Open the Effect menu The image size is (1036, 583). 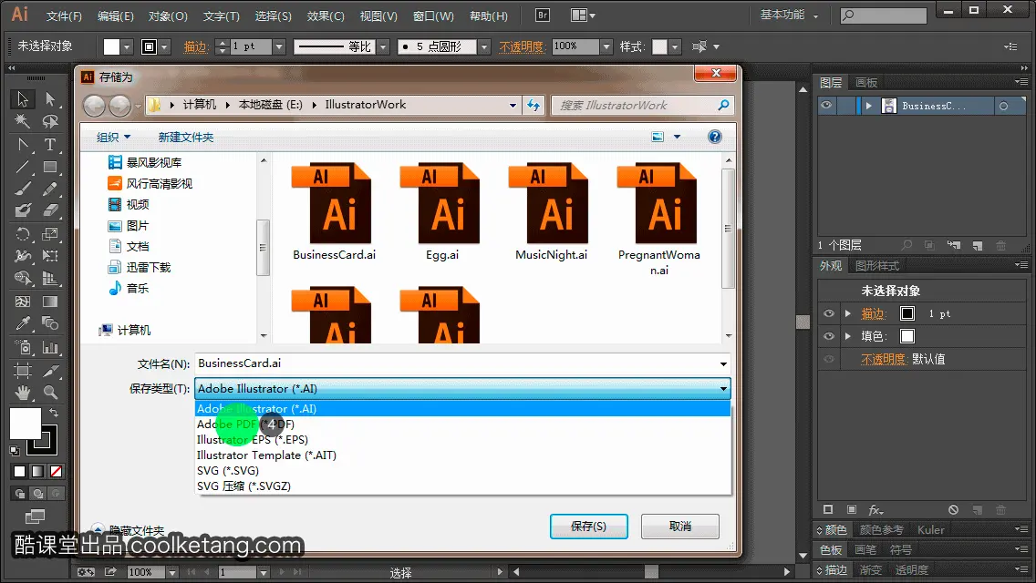[326, 15]
